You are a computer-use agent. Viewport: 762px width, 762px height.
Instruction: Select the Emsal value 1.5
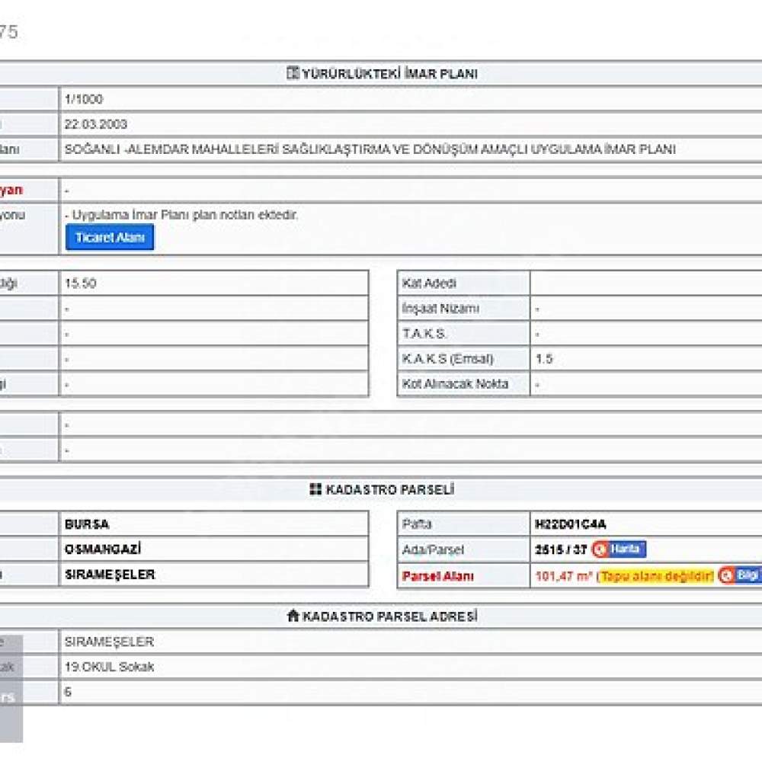point(544,359)
